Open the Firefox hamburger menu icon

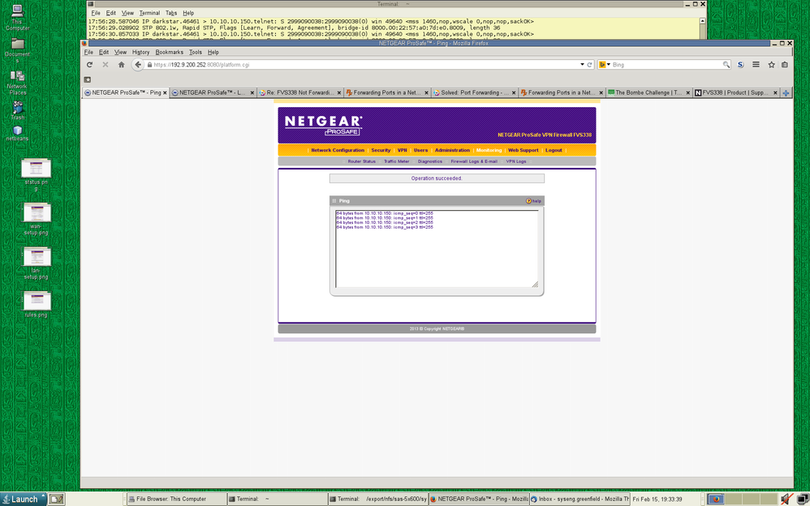click(756, 64)
